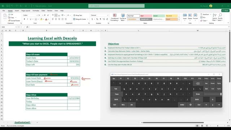Open the File tab

(x=4, y=10)
